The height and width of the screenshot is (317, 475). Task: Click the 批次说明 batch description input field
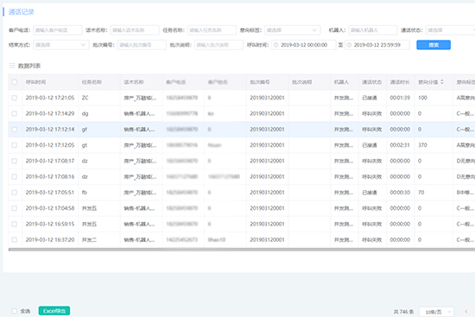(218, 45)
